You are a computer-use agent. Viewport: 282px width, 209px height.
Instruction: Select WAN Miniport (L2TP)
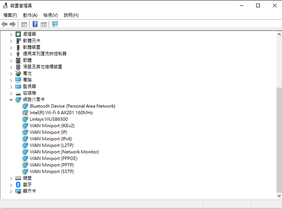point(52,145)
